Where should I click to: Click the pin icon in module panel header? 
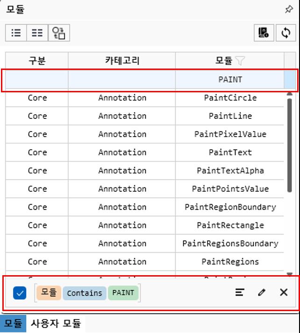tap(289, 9)
